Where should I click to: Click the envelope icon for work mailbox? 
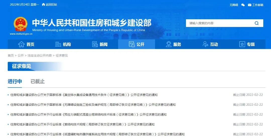tap(249, 5)
